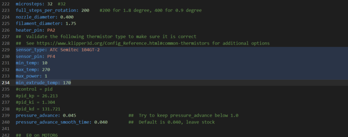Click the sensor_pin value PF4

[51, 57]
